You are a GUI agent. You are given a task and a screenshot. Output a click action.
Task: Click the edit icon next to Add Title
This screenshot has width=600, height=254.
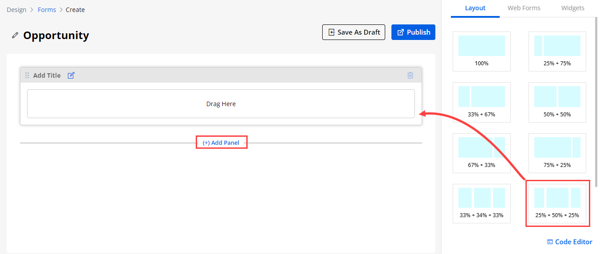click(71, 75)
